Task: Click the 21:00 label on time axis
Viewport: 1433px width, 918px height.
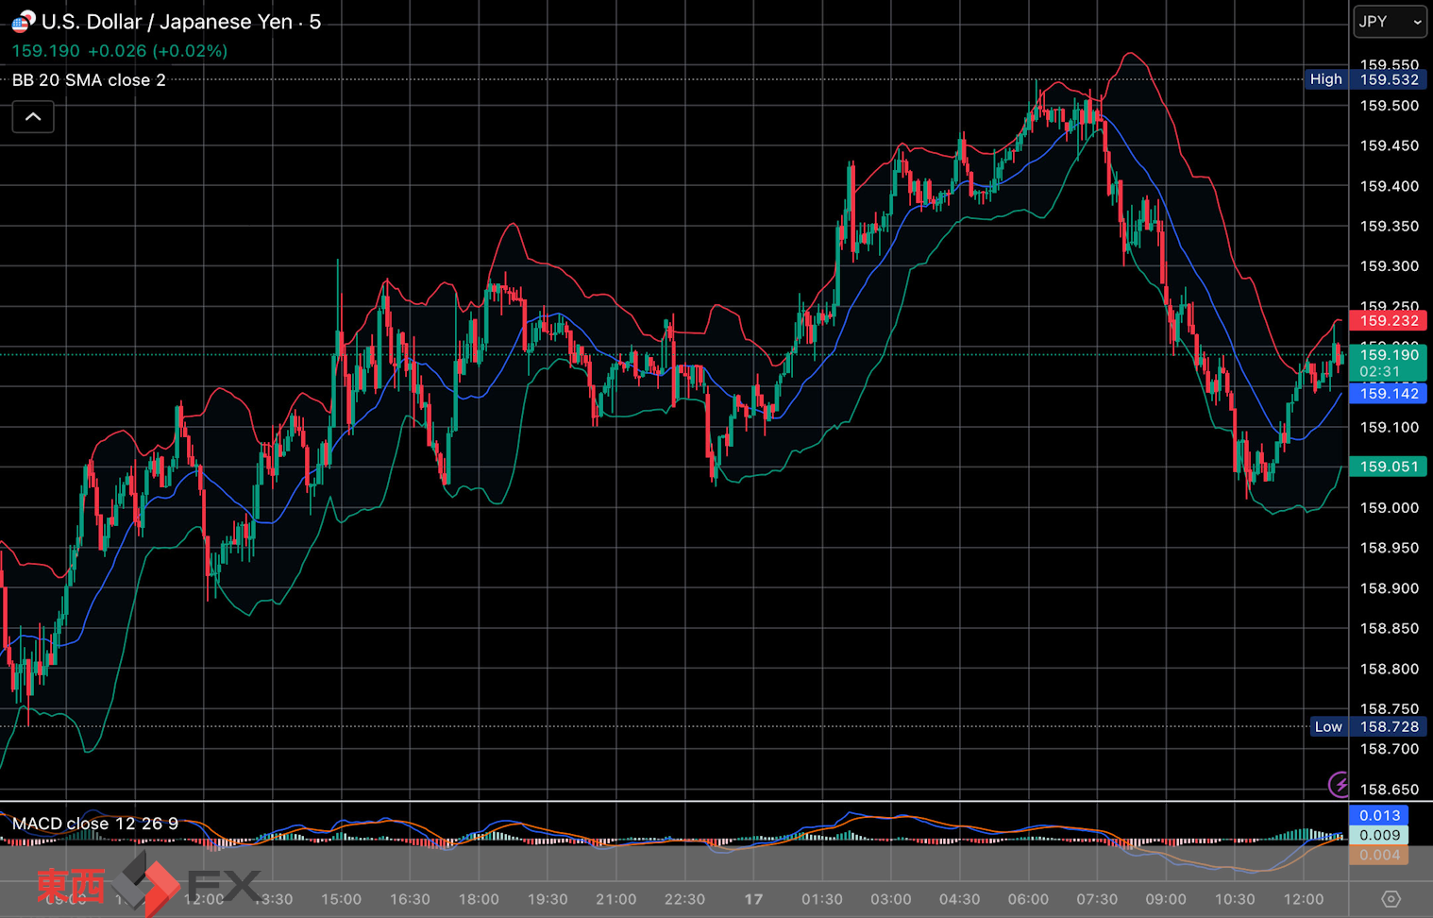Action: point(615,899)
